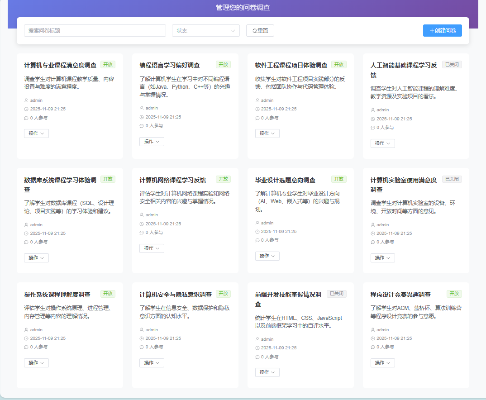486x400 pixels.
Task: Click the plus icon in 创建问卷 button
Action: click(431, 31)
